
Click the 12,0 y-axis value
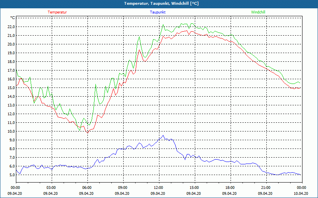[12, 114]
